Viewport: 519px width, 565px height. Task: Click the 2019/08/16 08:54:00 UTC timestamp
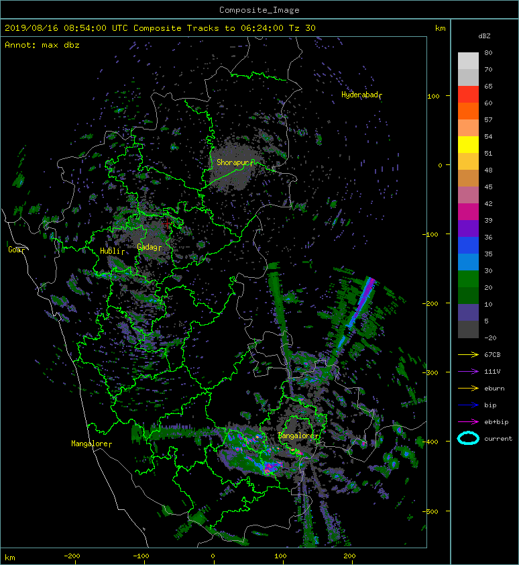click(66, 28)
